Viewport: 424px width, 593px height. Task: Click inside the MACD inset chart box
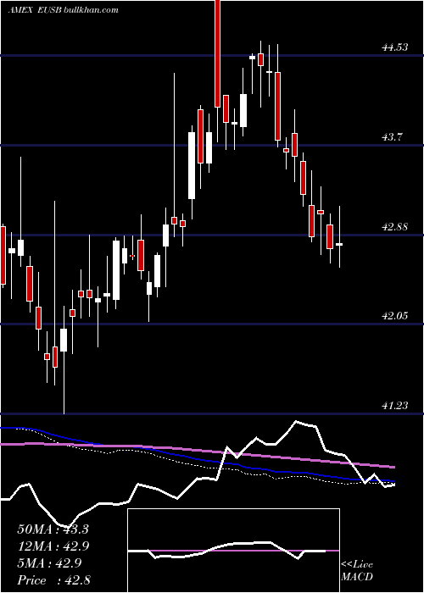(x=233, y=551)
